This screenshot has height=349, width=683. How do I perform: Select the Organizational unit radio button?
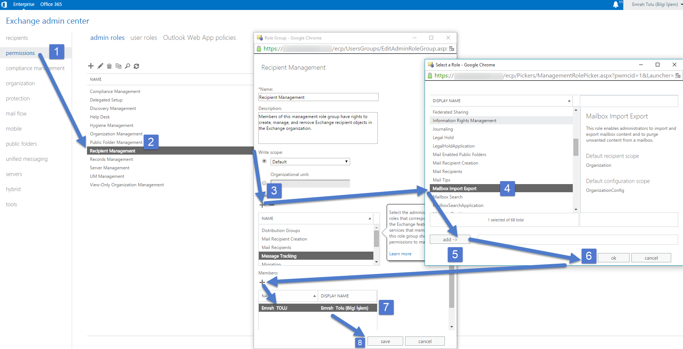click(x=264, y=183)
